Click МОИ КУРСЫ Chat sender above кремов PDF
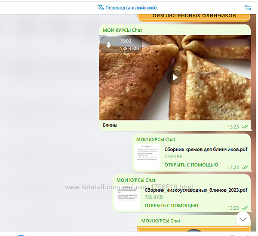The height and width of the screenshot is (236, 258). 156,139
